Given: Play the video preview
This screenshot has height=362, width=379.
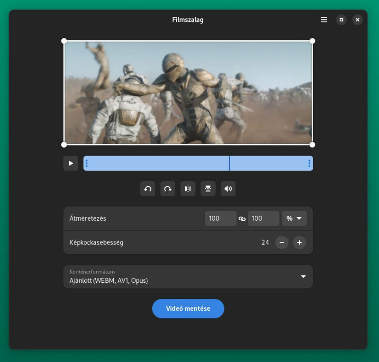Looking at the screenshot, I should [71, 163].
